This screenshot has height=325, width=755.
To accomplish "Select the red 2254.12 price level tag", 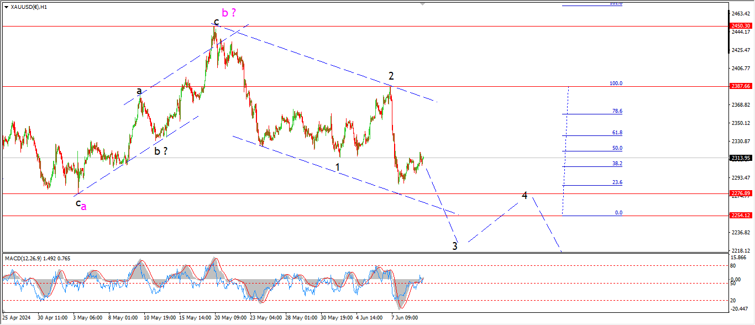I will tap(740, 216).
